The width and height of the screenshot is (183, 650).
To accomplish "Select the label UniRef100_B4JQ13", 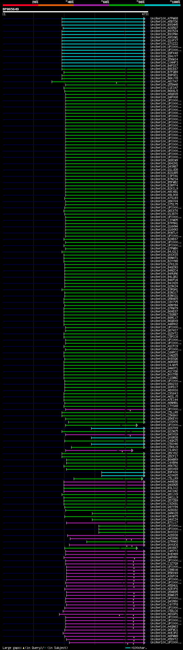I will pos(164,252).
